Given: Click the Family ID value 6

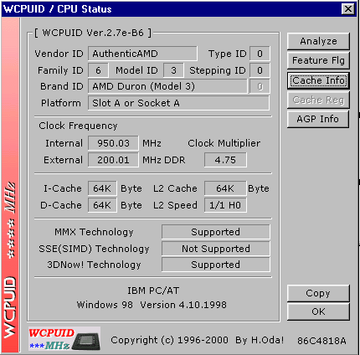Looking at the screenshot, I should click(98, 70).
